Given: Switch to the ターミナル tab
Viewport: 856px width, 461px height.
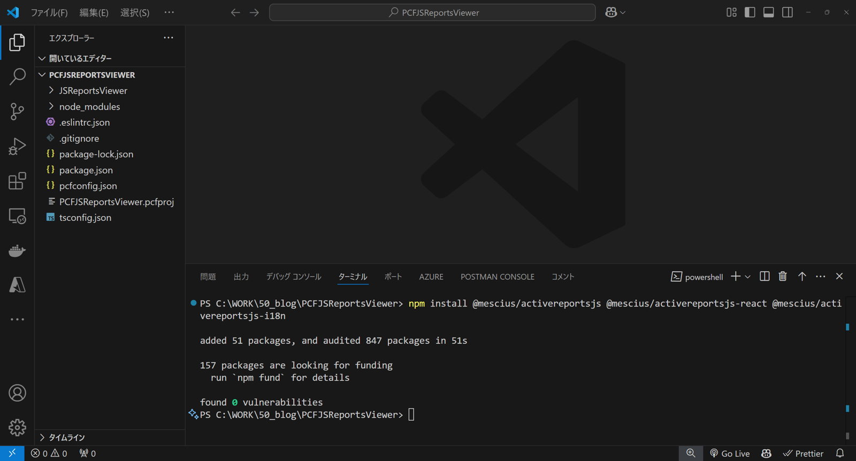Looking at the screenshot, I should (x=353, y=276).
